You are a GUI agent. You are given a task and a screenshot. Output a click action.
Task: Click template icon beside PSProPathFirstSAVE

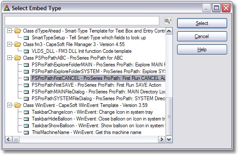26,85
